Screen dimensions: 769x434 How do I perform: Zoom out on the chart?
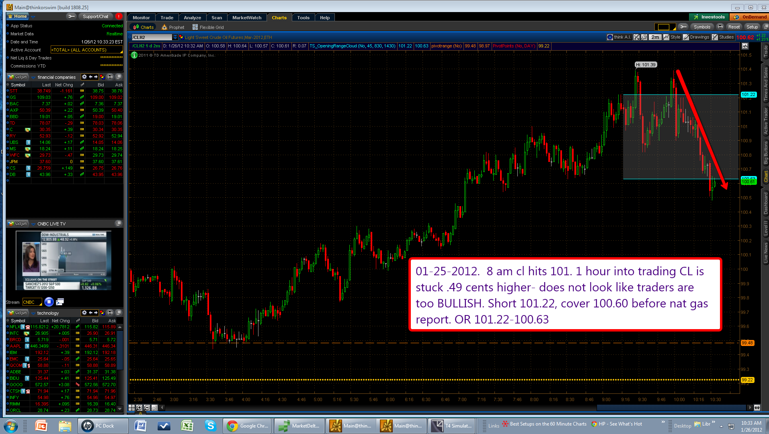(147, 407)
